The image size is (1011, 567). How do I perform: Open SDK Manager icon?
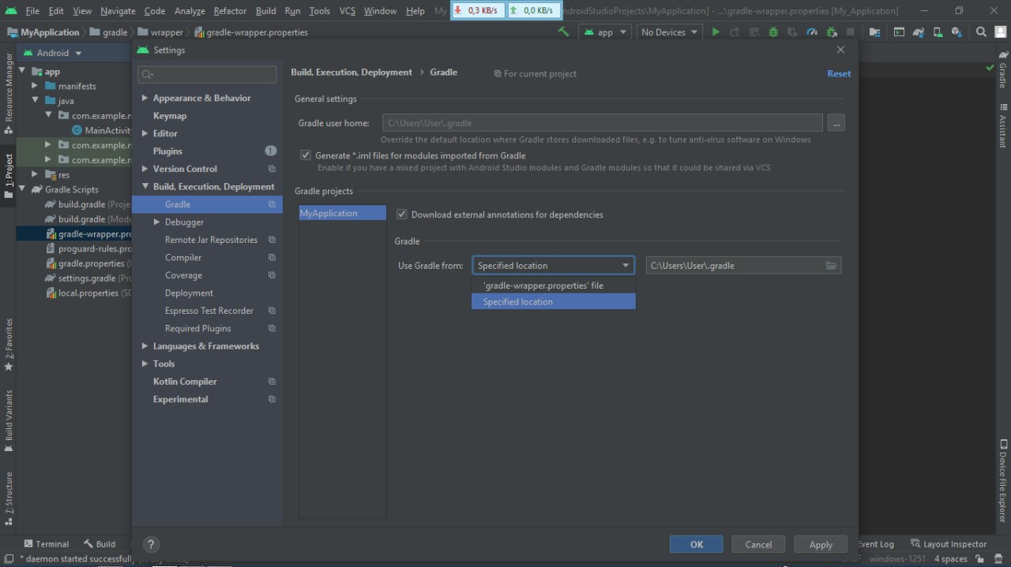click(957, 32)
